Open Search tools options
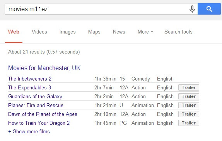 click(x=178, y=32)
